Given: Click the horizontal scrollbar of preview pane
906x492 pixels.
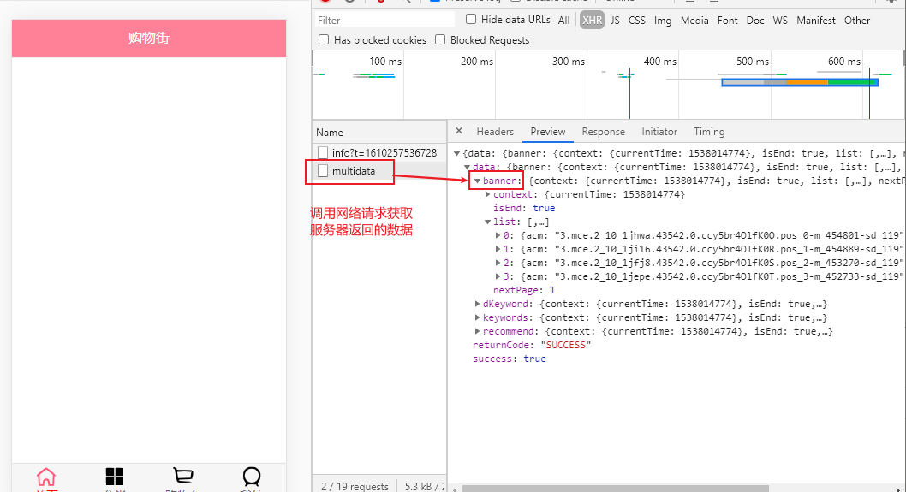Looking at the screenshot, I should [x=616, y=489].
